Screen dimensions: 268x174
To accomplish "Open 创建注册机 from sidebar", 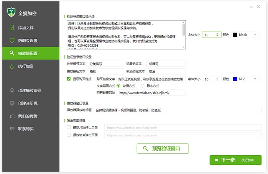I will coord(31,103).
